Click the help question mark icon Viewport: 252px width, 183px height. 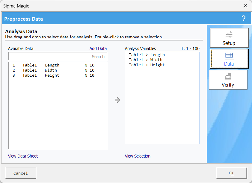[x=244, y=19]
